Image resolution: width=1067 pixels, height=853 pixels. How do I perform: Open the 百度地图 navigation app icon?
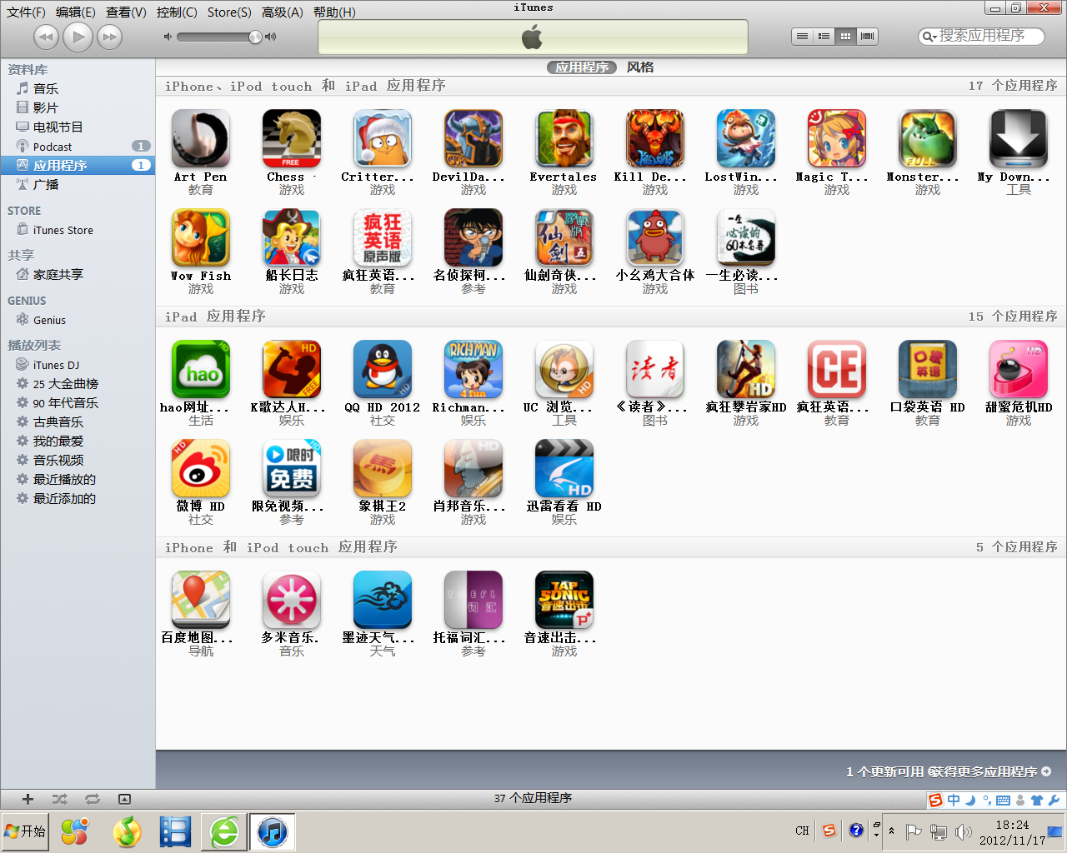(200, 600)
